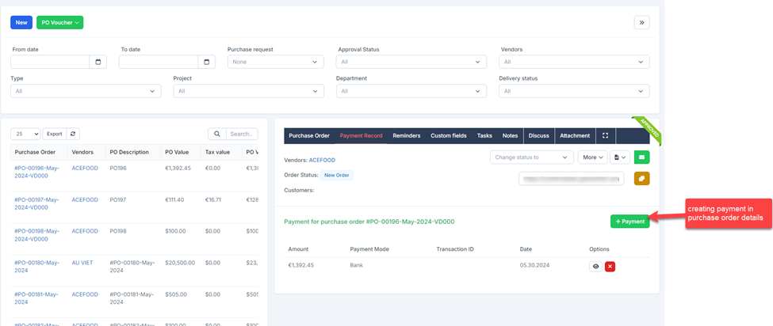Open the From date calendar icon
Image resolution: width=773 pixels, height=326 pixels.
click(98, 62)
